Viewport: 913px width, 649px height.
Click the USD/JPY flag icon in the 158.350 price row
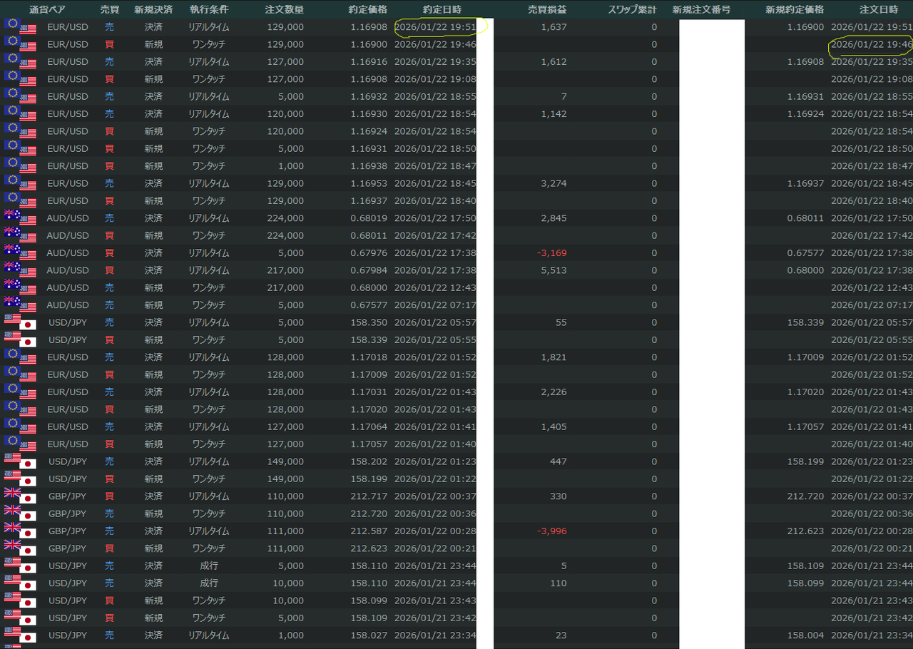click(x=20, y=322)
